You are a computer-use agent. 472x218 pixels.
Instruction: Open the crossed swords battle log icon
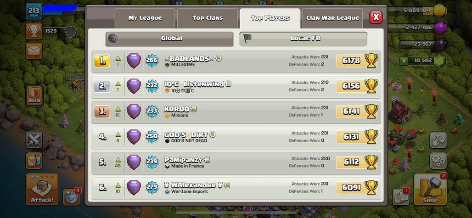tap(34, 140)
